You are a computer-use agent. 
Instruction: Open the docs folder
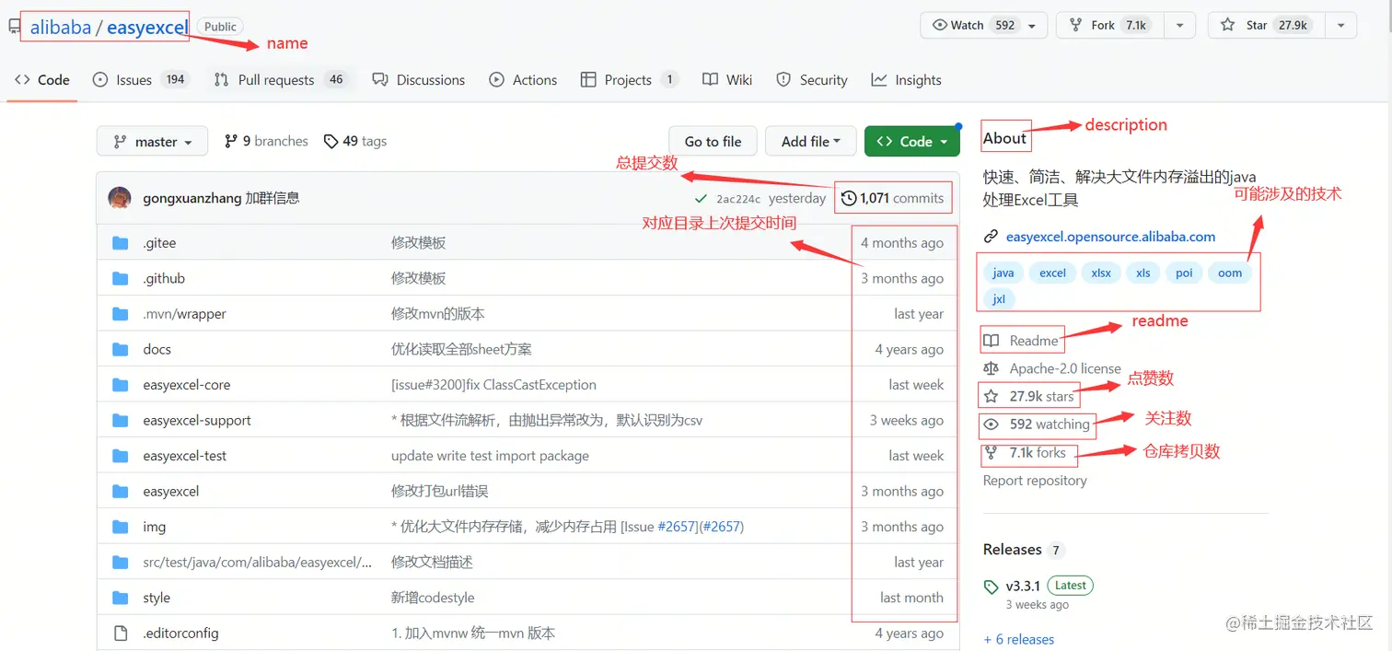coord(157,349)
